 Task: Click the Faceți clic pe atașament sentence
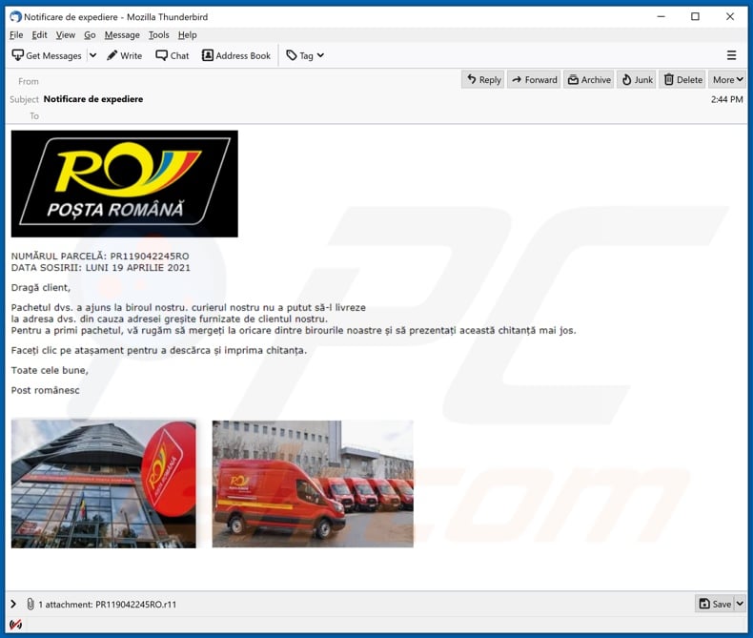[159, 350]
